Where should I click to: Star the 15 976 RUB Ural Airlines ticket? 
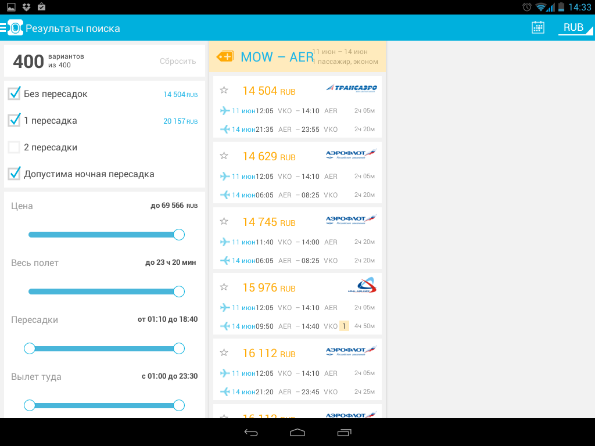224,287
